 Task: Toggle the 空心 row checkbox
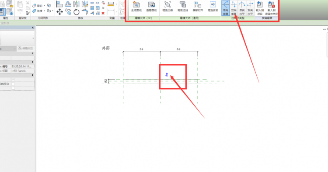[x=14, y=84]
